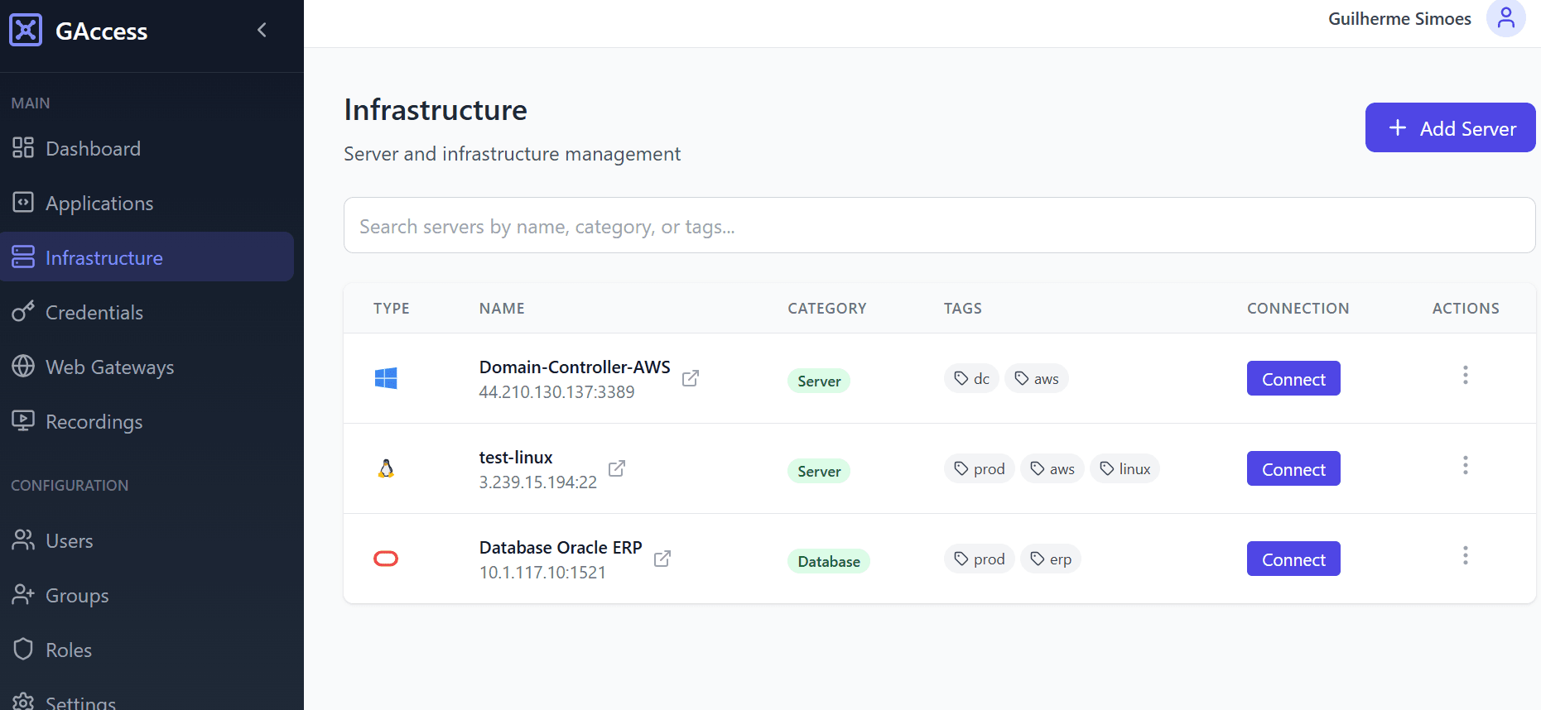Open external link for Domain-Controller-AWS
The image size is (1541, 710).
690,378
